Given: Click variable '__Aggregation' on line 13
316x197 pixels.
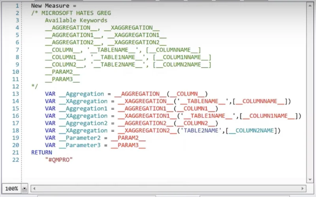Looking at the screenshot, I should [x=81, y=94].
